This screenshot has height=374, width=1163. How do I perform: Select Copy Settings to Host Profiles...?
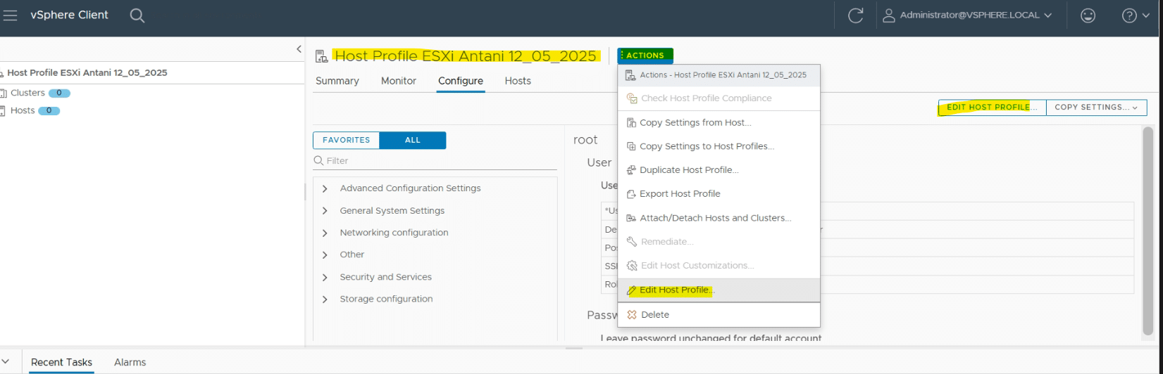(719, 146)
